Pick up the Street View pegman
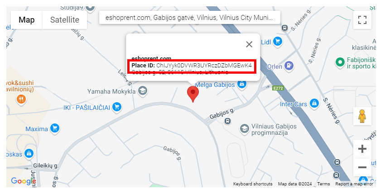This screenshot has width=385, height=194. 362,116
